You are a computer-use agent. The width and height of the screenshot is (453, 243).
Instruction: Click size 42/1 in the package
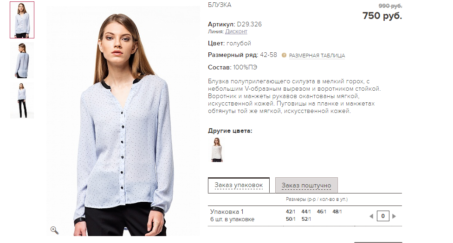coord(291,212)
